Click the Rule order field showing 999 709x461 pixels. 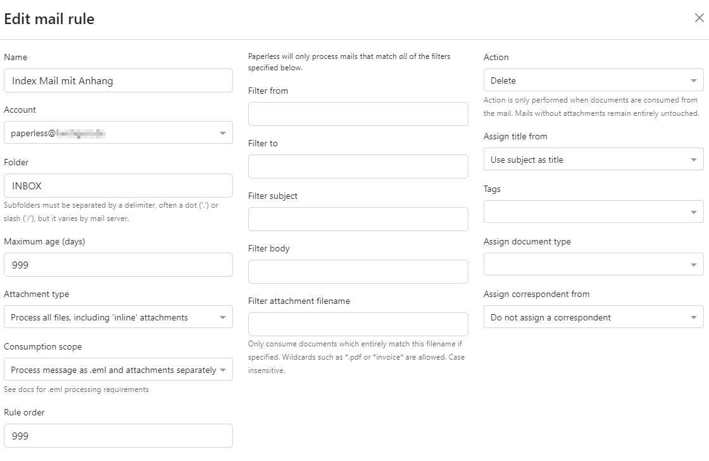118,436
